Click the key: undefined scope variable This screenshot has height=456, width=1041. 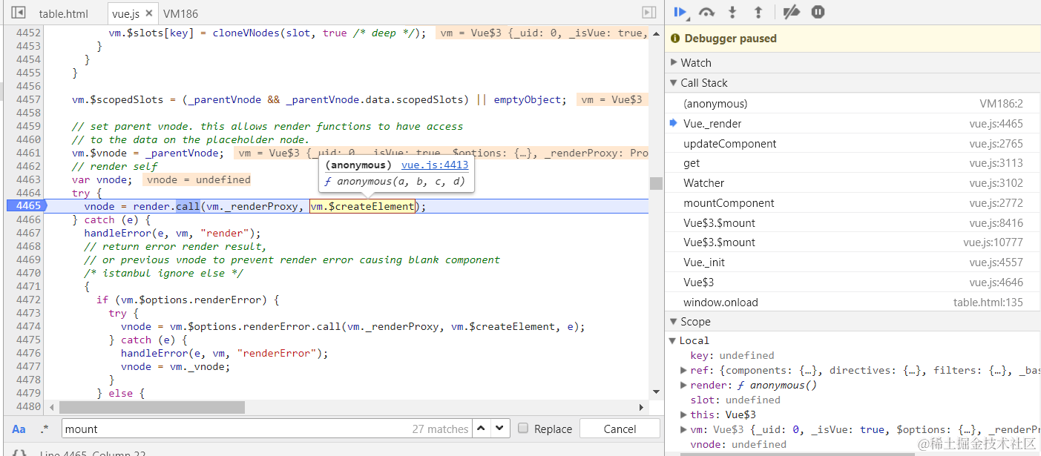(732, 355)
